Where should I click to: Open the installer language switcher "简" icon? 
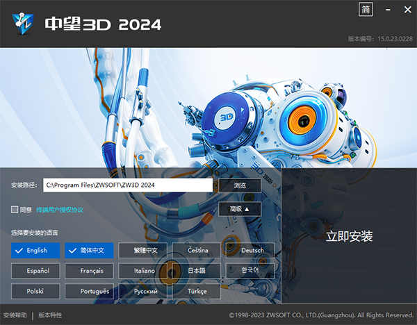pyautogui.click(x=366, y=9)
